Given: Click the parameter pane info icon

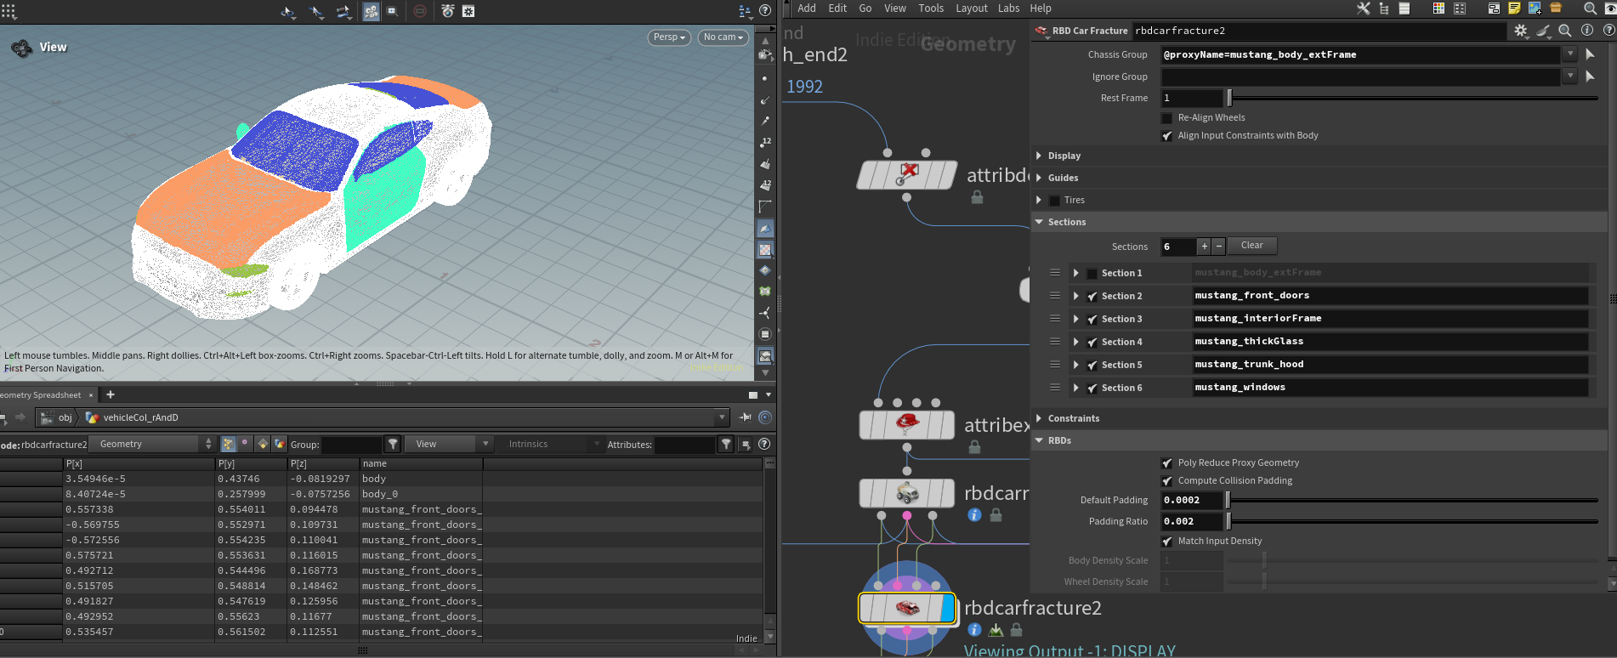Looking at the screenshot, I should [1586, 30].
